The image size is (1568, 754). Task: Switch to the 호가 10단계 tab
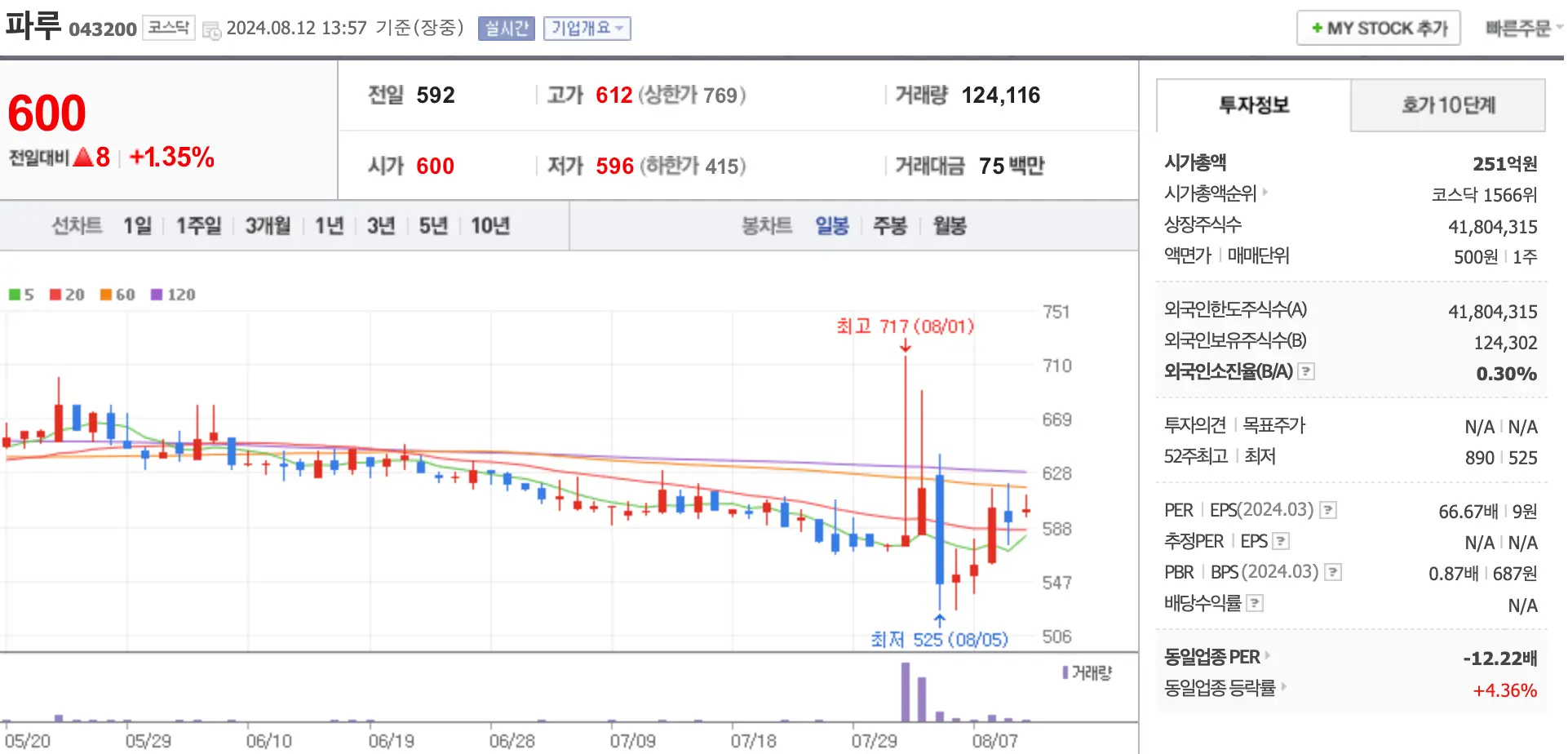click(x=1448, y=105)
